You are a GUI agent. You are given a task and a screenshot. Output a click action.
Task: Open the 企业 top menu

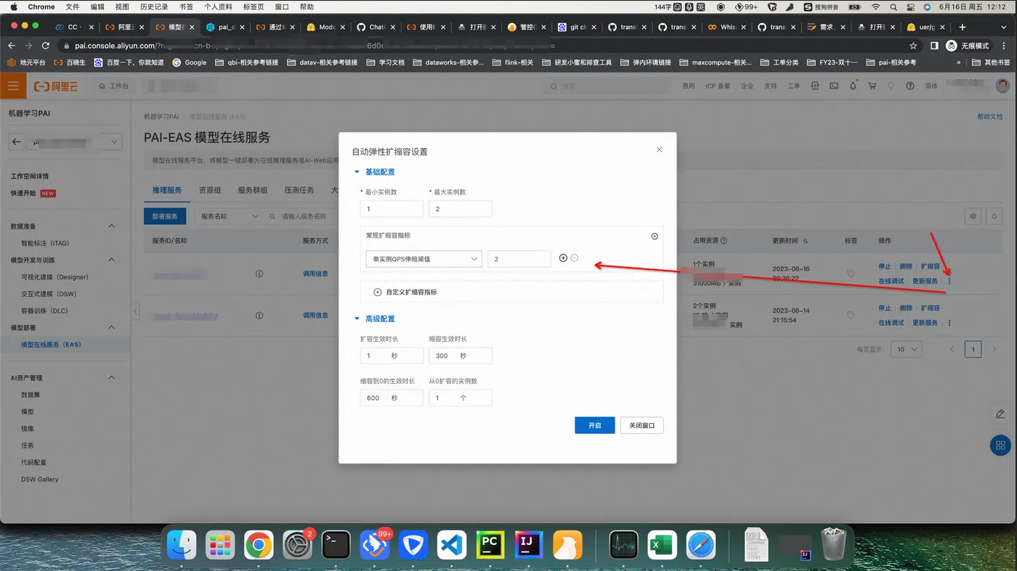pyautogui.click(x=747, y=86)
